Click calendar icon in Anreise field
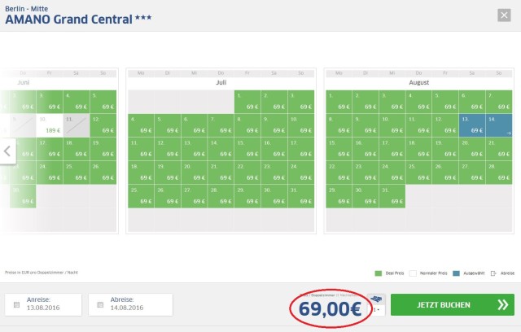The image size is (521, 332). pyautogui.click(x=16, y=305)
